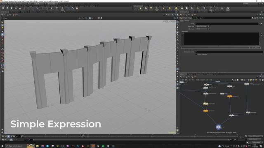Image resolution: width=264 pixels, height=148 pixels.
Task: Add a Spot Light from shelf
Action: pos(146,9)
